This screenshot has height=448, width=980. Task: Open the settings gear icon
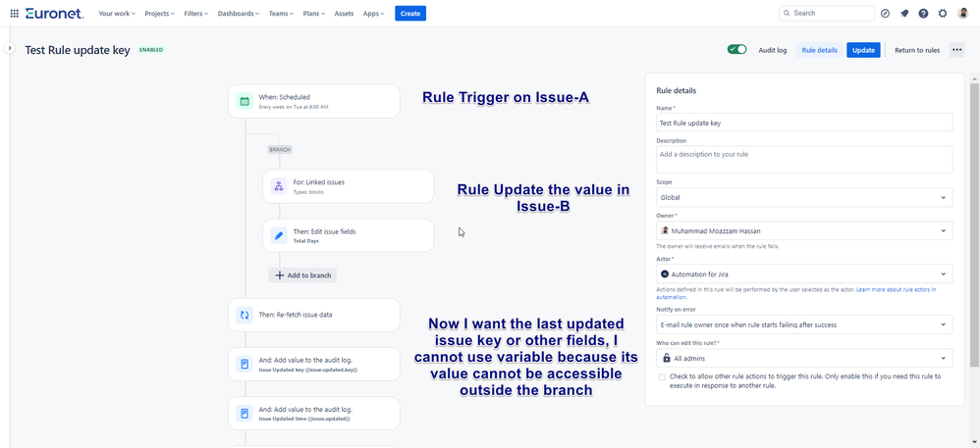943,13
